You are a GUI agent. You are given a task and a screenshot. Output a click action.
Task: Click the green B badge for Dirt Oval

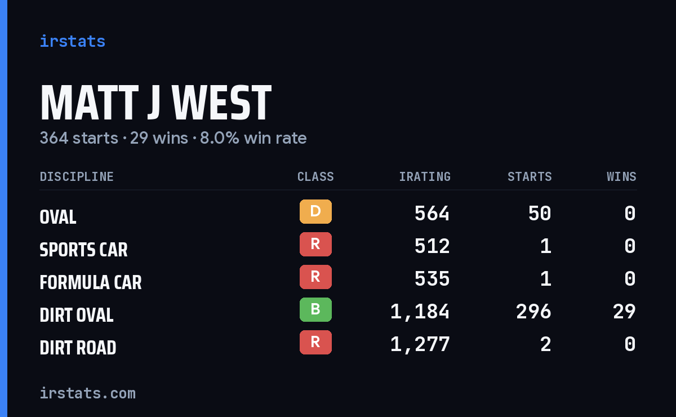315,310
